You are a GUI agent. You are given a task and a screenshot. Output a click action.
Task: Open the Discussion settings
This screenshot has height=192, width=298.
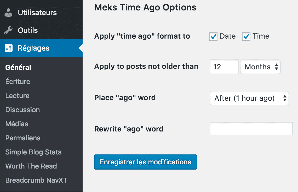[x=22, y=110]
